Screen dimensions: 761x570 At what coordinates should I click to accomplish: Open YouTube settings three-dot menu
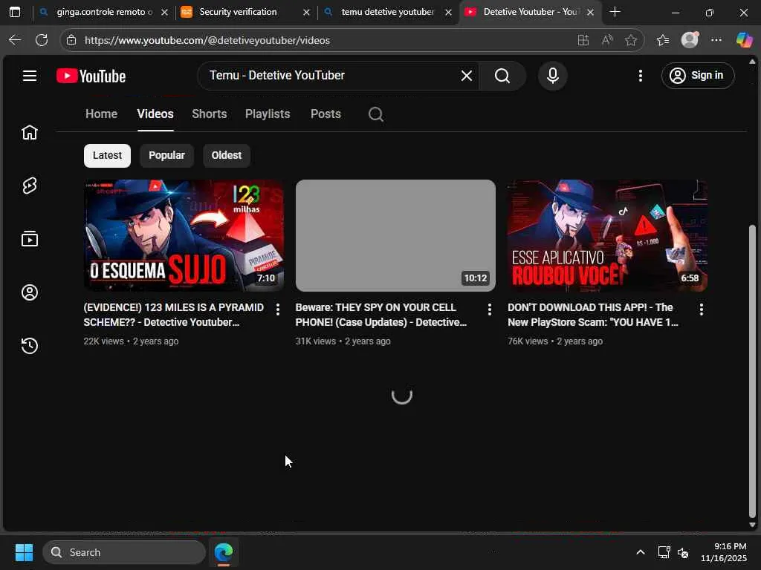640,76
